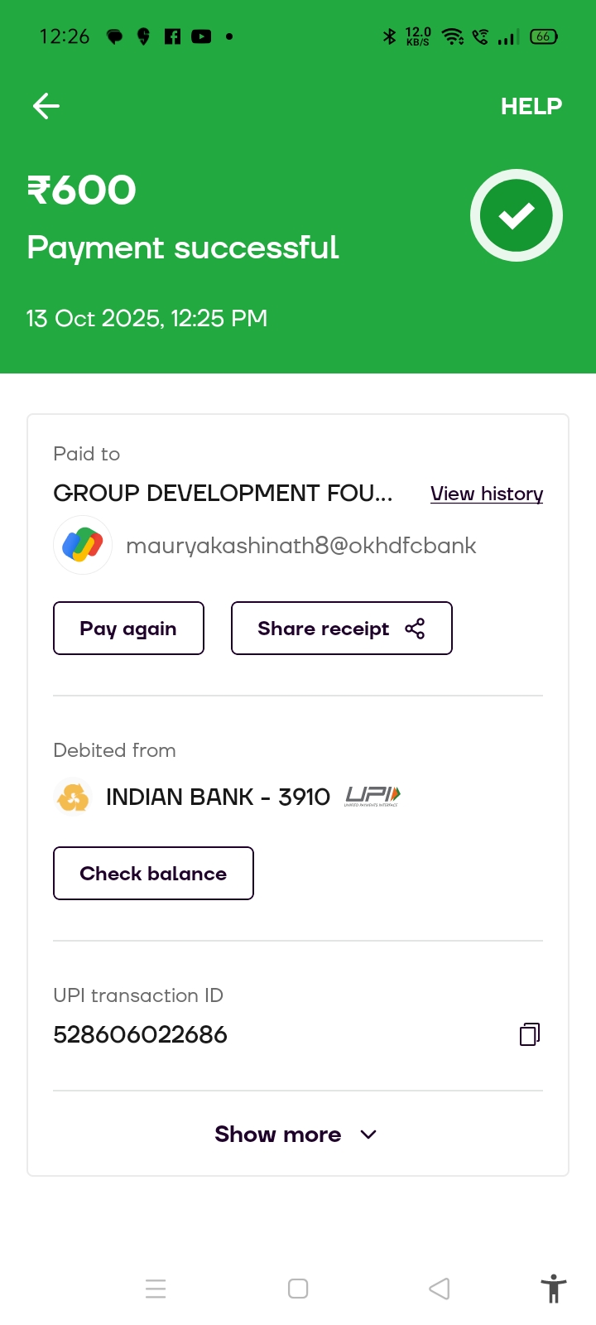The height and width of the screenshot is (1325, 596).
Task: Tap the payee UPI address mauryakashinath8@okhdfcbank
Action: point(300,545)
